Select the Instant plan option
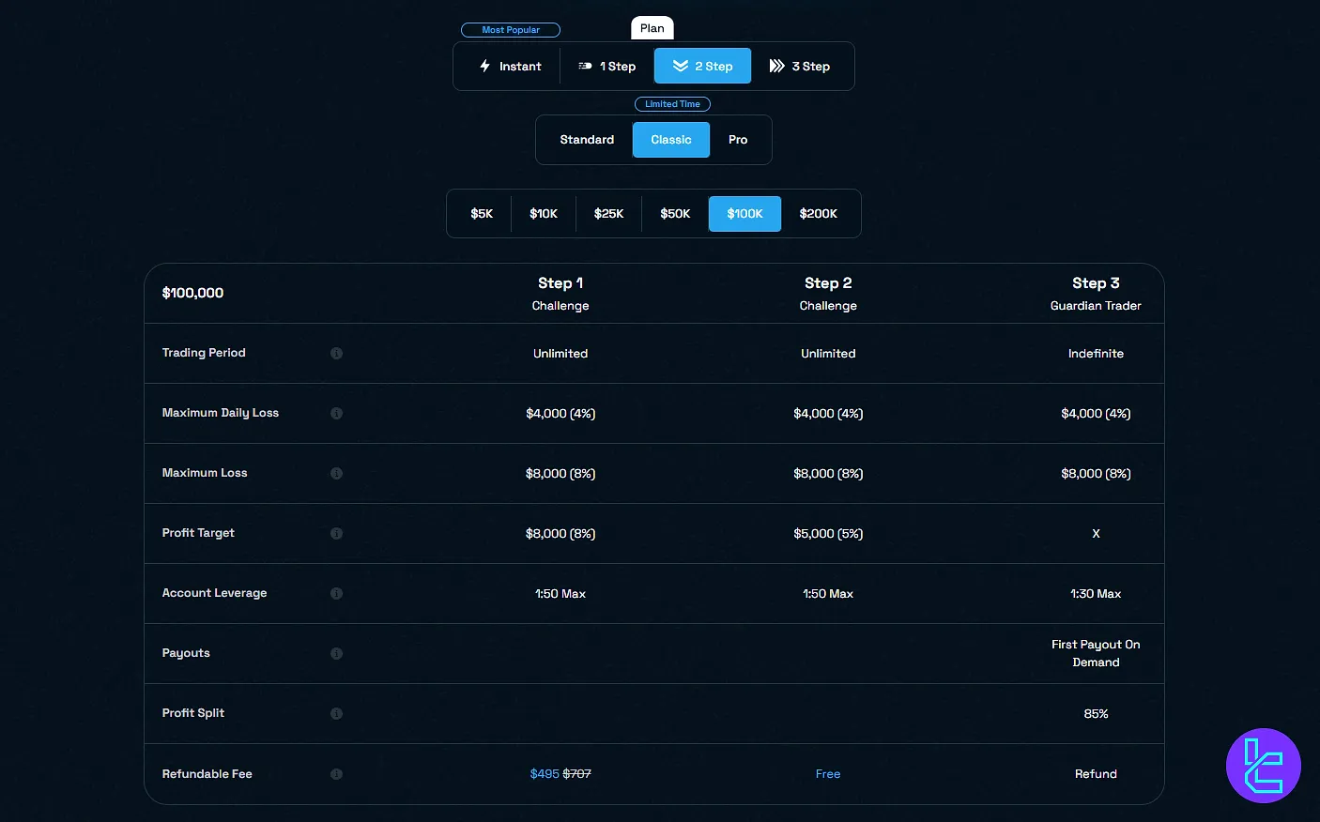Viewport: 1320px width, 822px height. [510, 67]
